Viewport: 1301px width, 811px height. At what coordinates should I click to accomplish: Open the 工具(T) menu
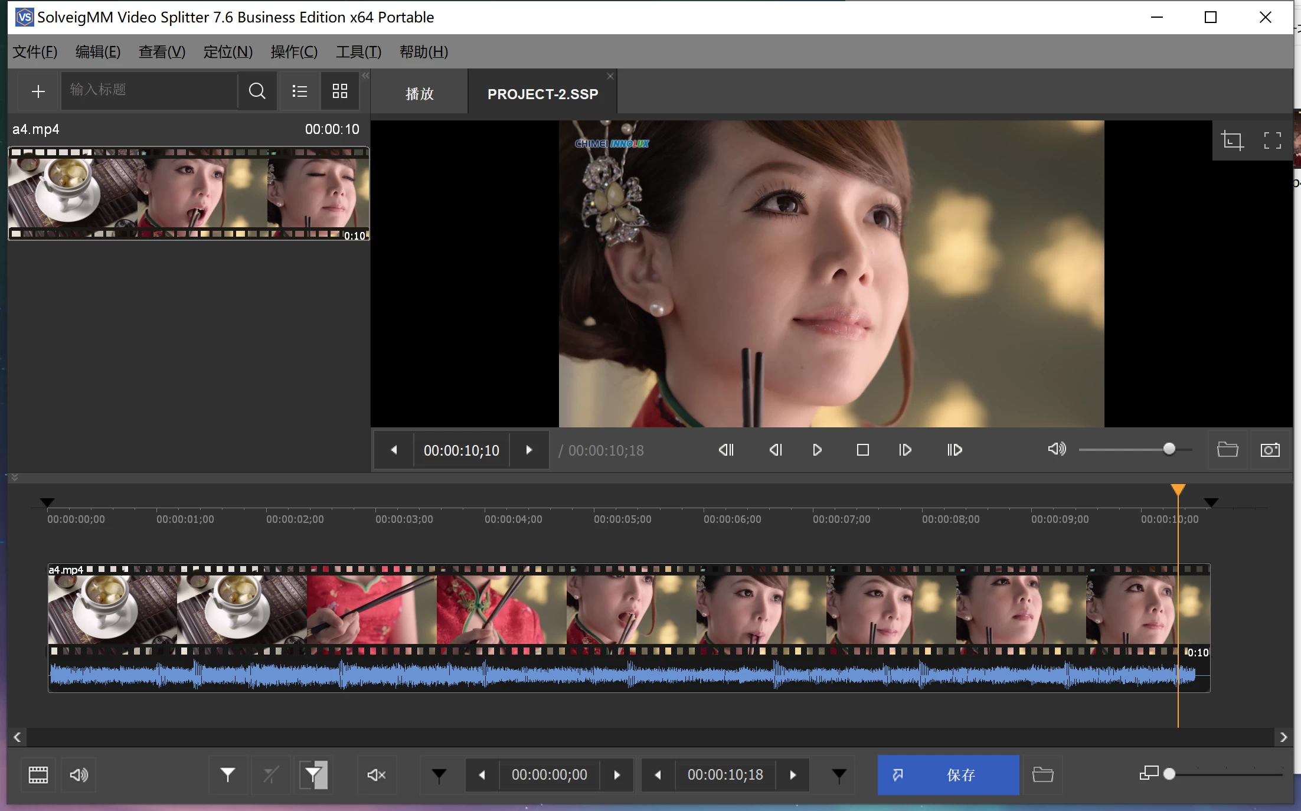(x=358, y=52)
